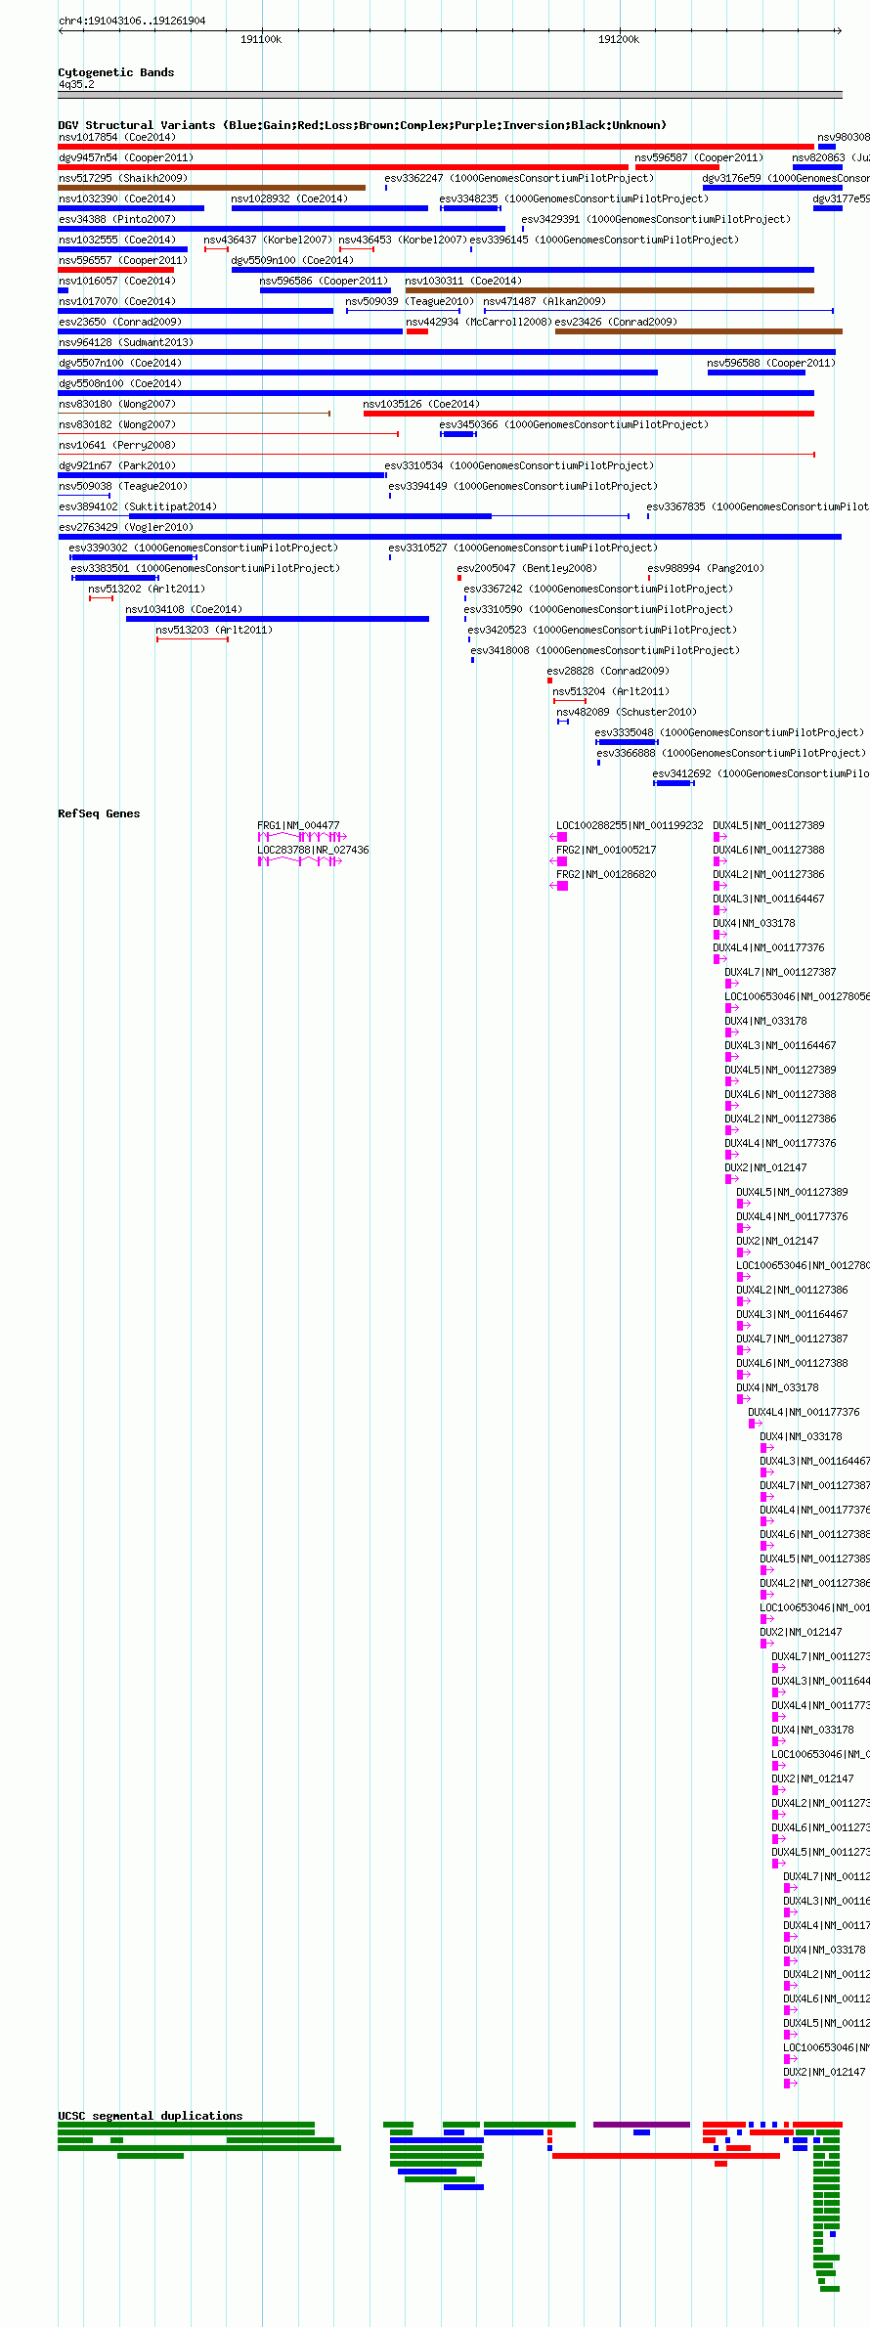Select nsv471487 (Alkan2009) variant label

544,301
